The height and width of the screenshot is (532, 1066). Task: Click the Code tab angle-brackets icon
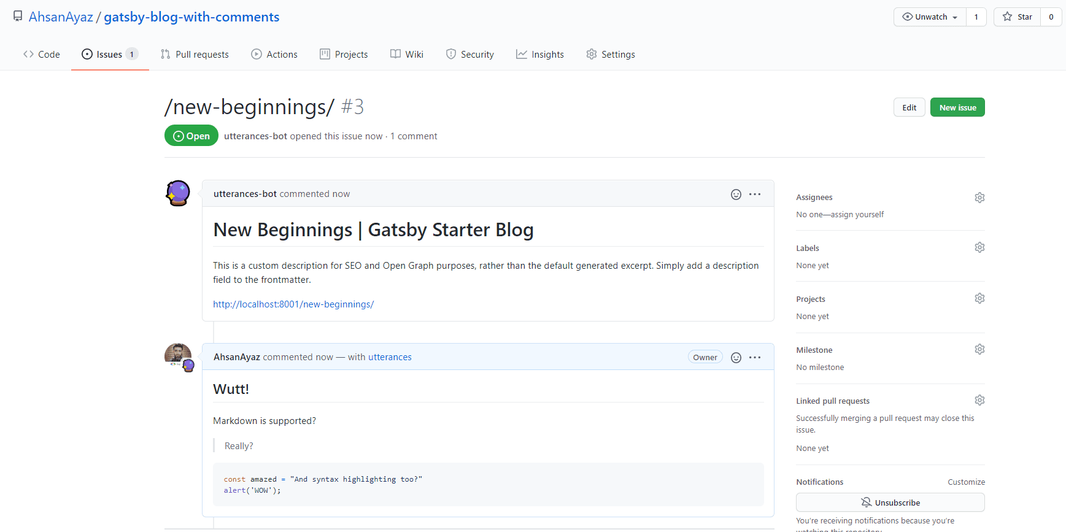[28, 54]
